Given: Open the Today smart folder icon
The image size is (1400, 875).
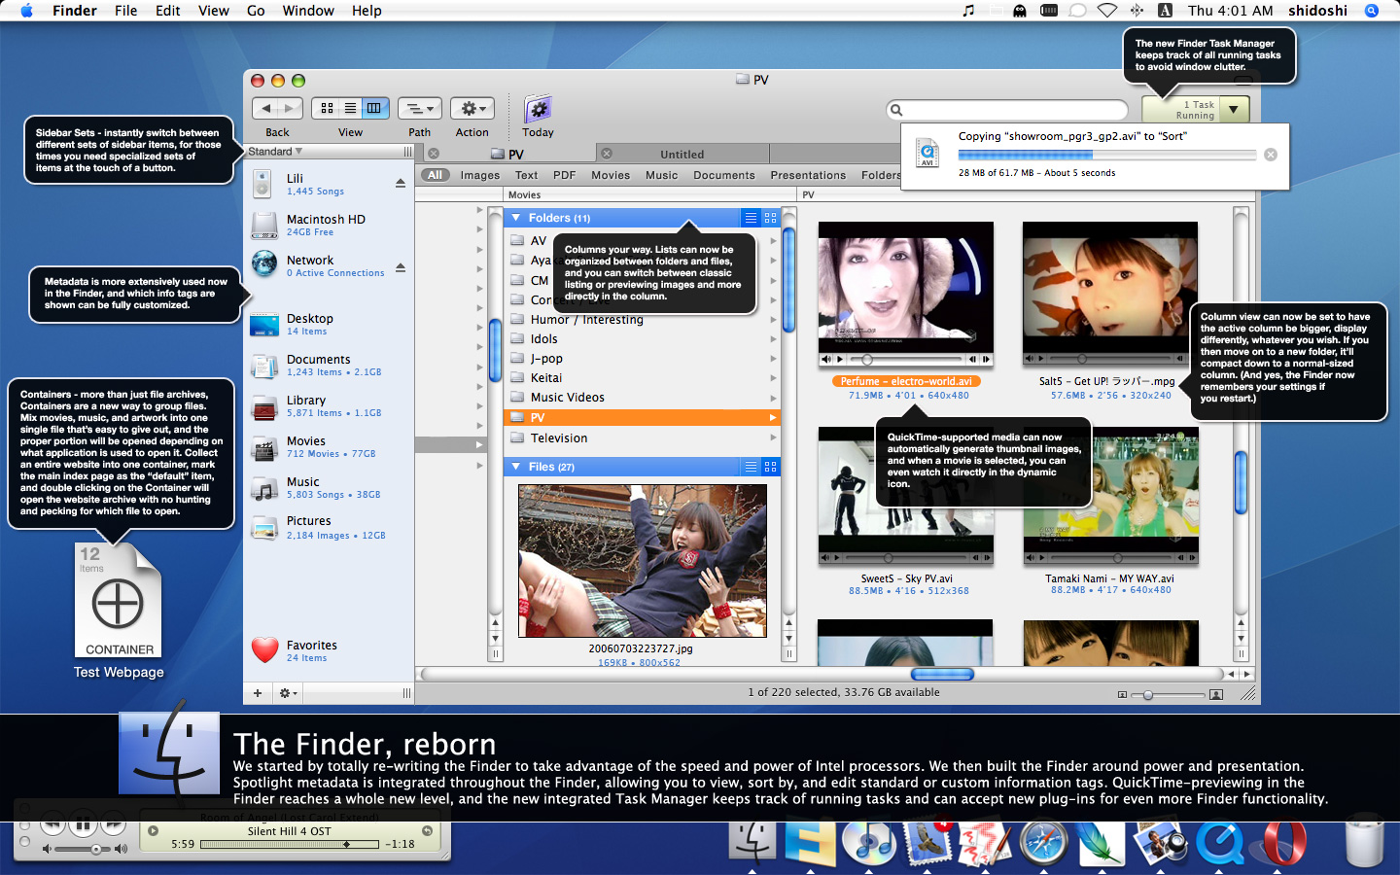Looking at the screenshot, I should (x=538, y=109).
